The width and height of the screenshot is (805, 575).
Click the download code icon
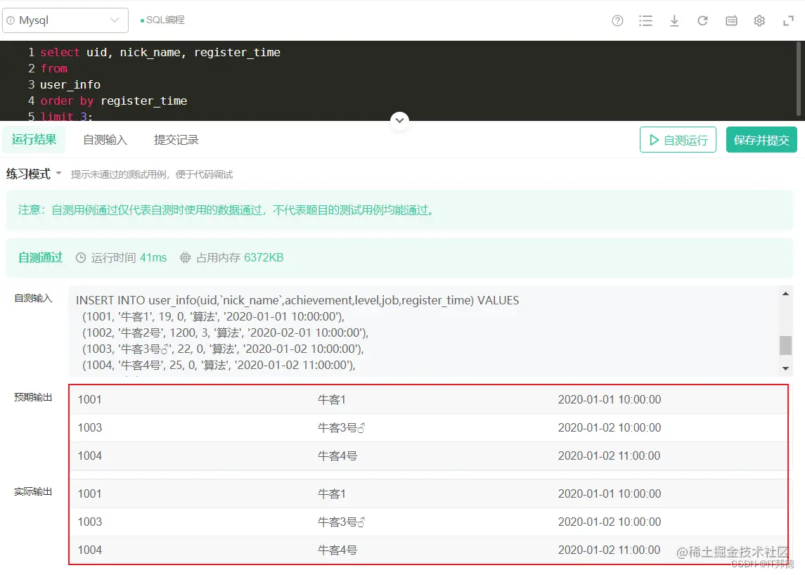(x=675, y=20)
